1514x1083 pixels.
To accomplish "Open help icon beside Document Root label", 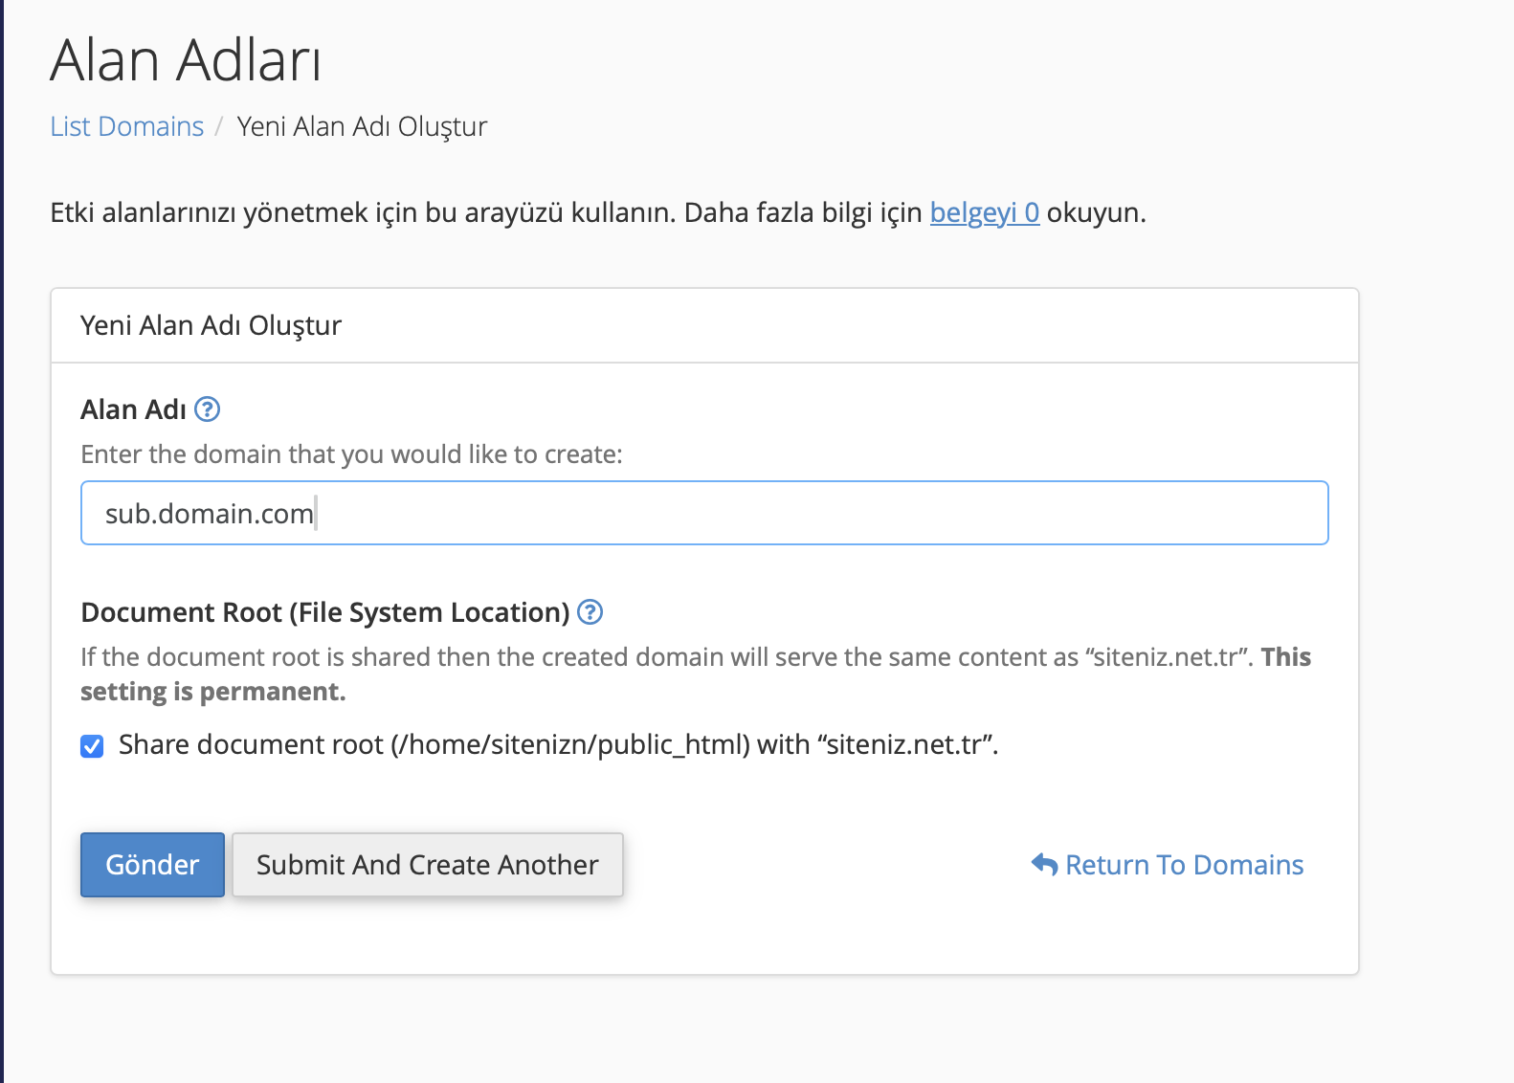I will [590, 612].
